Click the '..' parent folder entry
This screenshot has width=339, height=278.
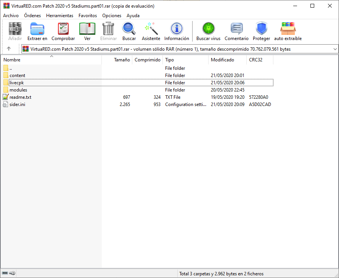(x=11, y=68)
